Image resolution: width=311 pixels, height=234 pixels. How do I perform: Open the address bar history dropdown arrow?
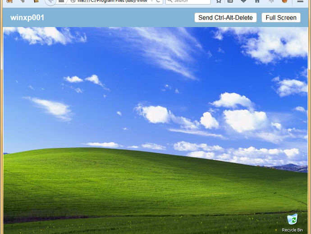[x=152, y=1]
